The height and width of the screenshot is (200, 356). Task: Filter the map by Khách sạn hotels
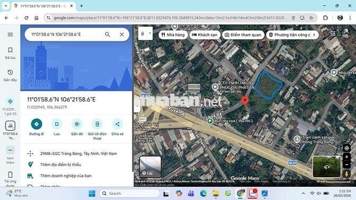click(x=205, y=35)
